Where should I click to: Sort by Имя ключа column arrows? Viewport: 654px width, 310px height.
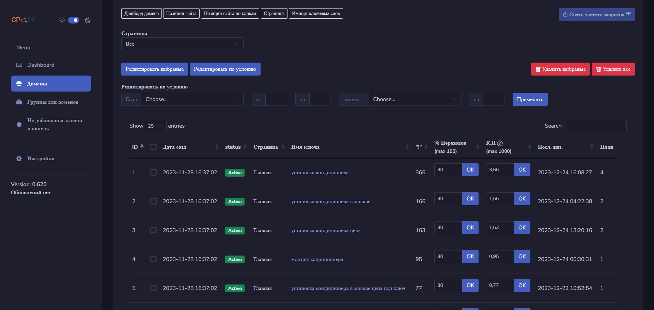[x=407, y=147]
